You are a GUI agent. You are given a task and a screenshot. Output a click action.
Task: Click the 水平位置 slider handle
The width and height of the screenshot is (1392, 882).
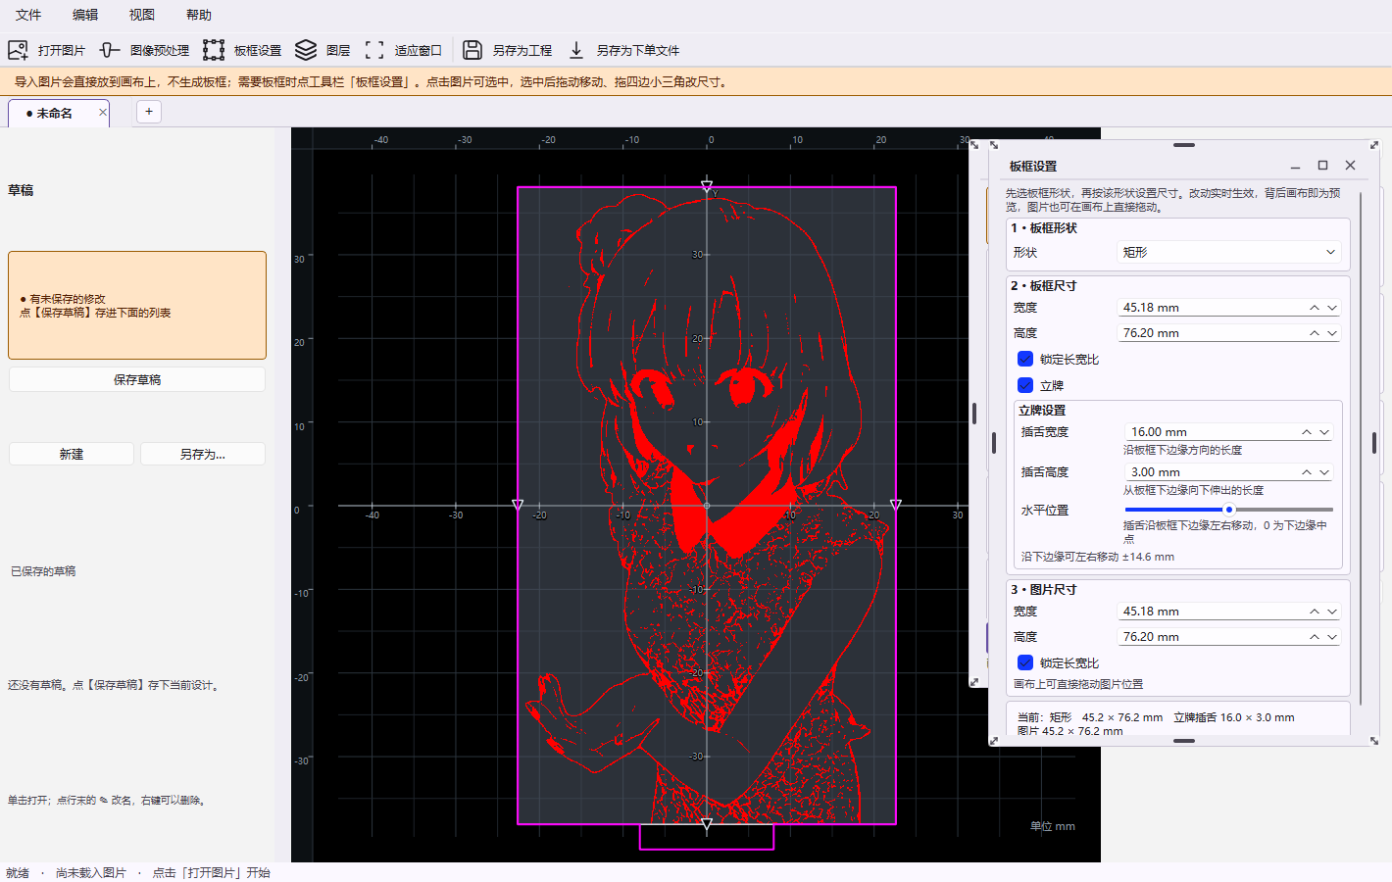coord(1228,510)
